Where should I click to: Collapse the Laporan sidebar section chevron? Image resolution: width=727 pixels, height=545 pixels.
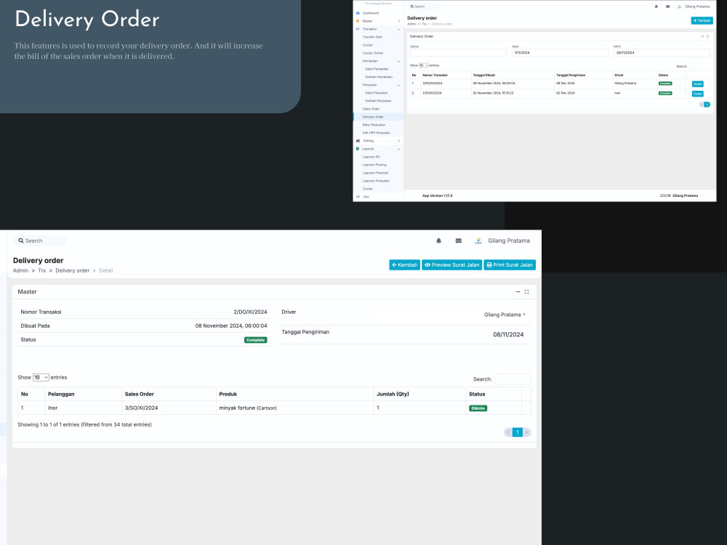coord(398,149)
